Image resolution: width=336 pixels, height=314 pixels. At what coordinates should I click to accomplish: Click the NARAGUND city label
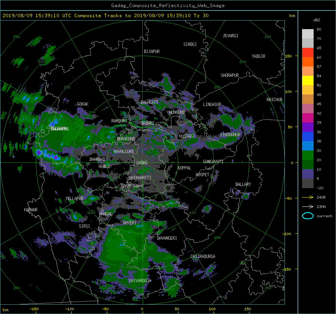point(126,139)
